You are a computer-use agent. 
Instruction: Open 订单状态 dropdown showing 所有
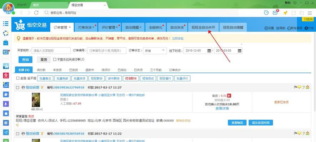tap(155, 51)
